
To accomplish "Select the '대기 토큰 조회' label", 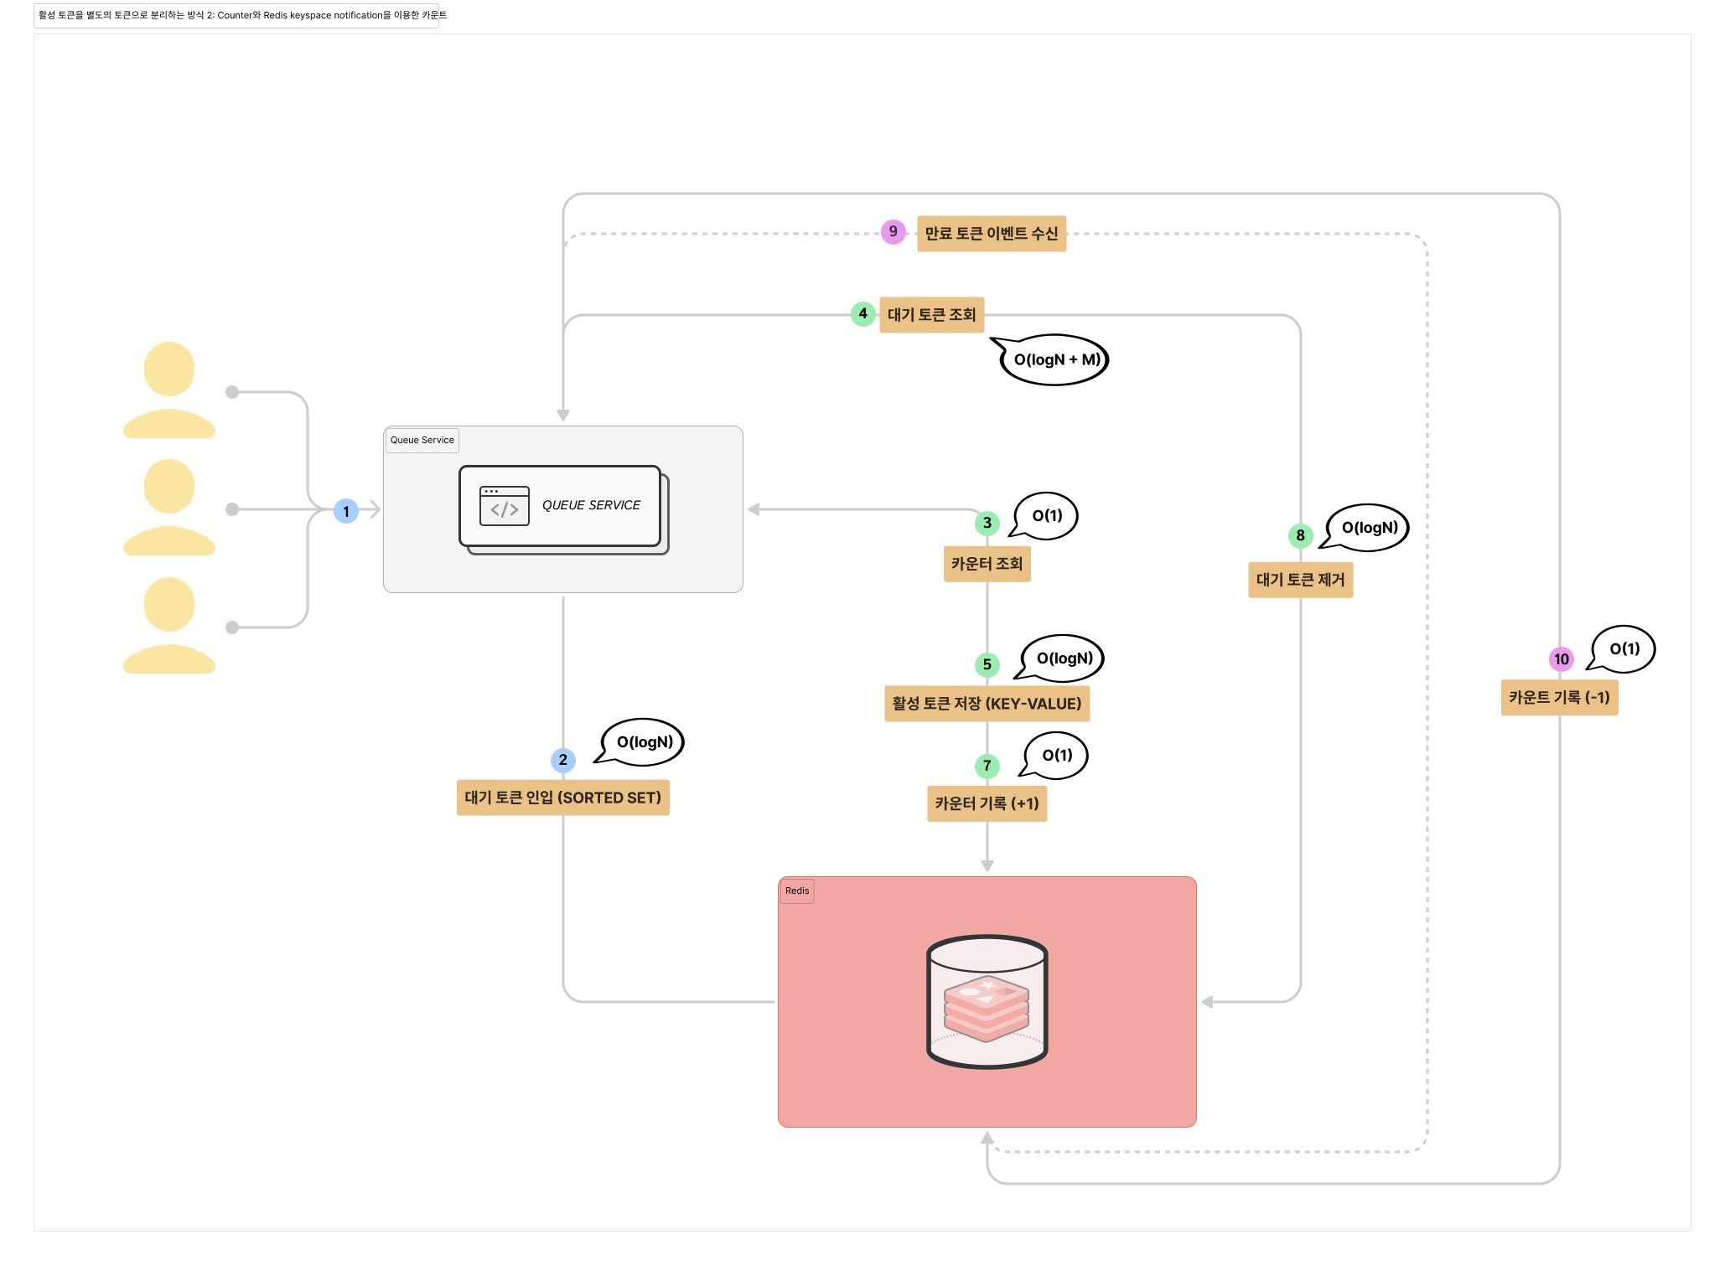I will click(x=931, y=315).
